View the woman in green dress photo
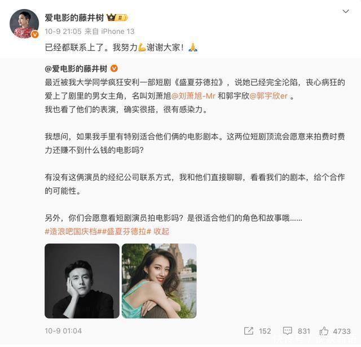 point(159,281)
